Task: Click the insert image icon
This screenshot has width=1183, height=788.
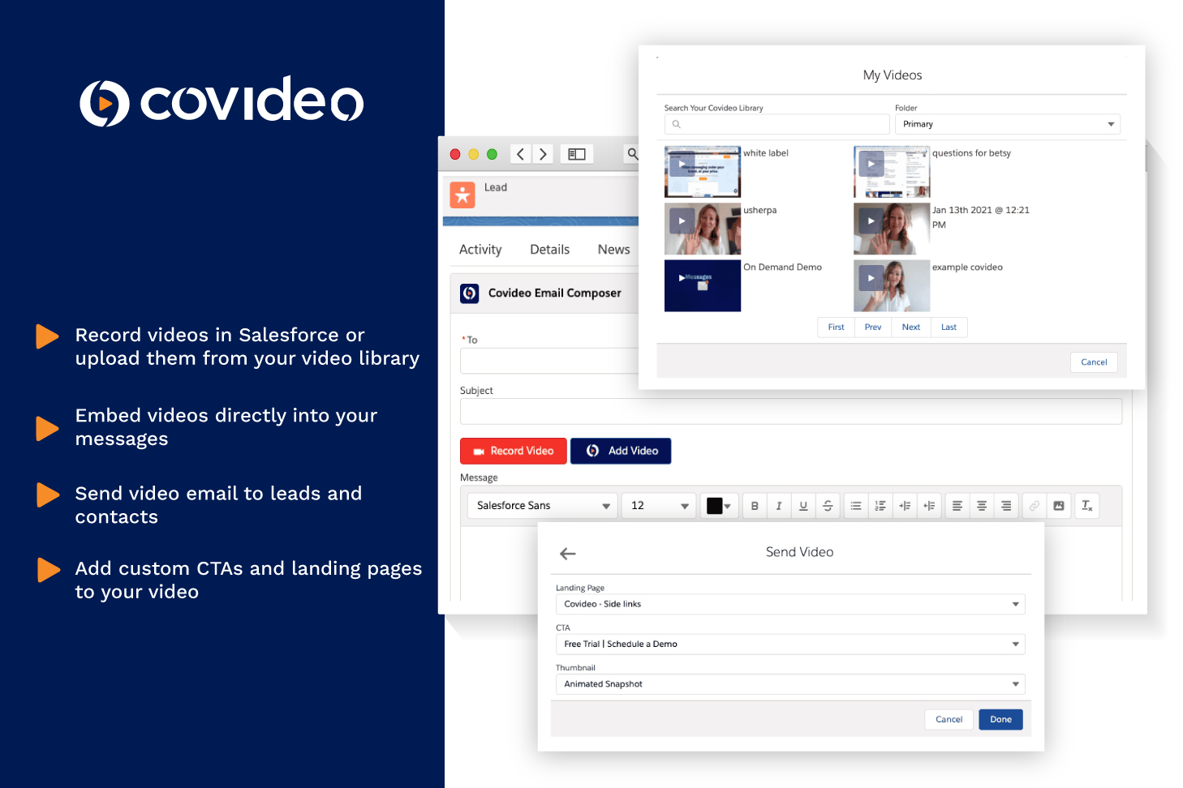Action: pyautogui.click(x=1059, y=506)
